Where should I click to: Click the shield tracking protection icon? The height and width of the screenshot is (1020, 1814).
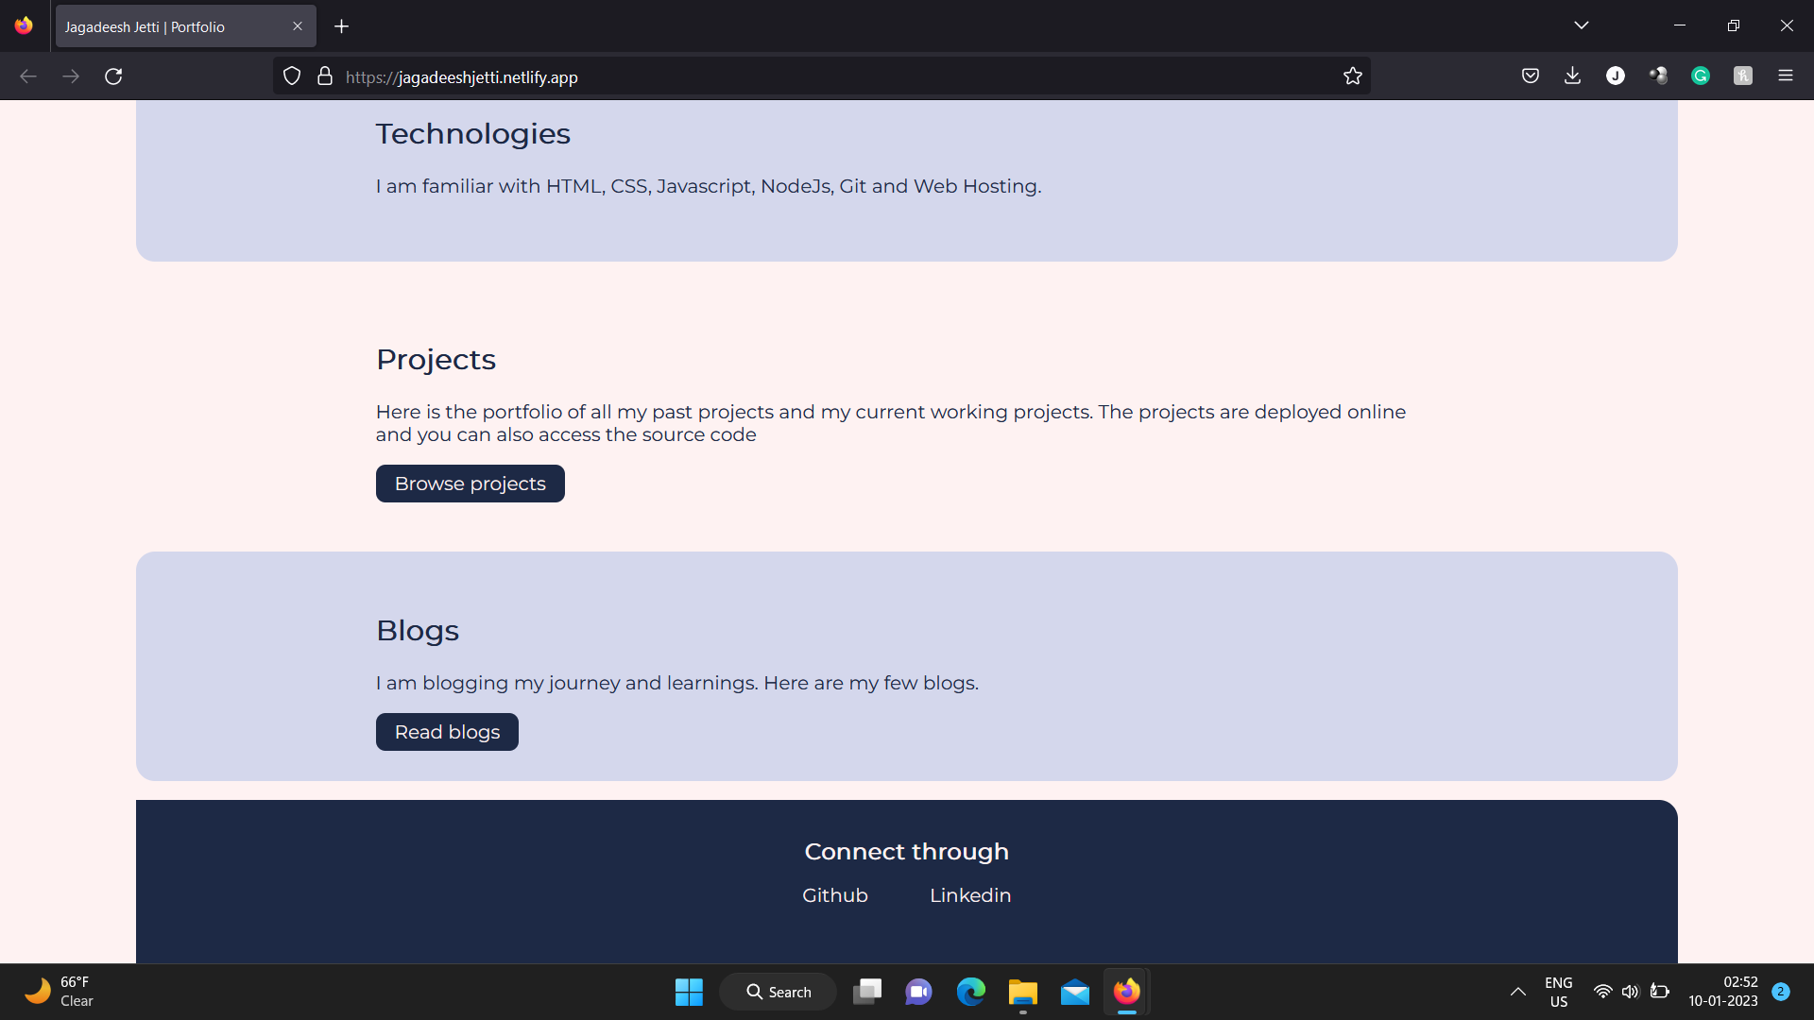[x=291, y=76]
